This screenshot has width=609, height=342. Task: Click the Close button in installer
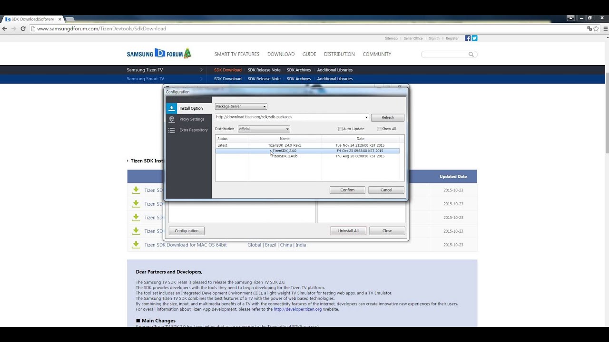coord(387,231)
